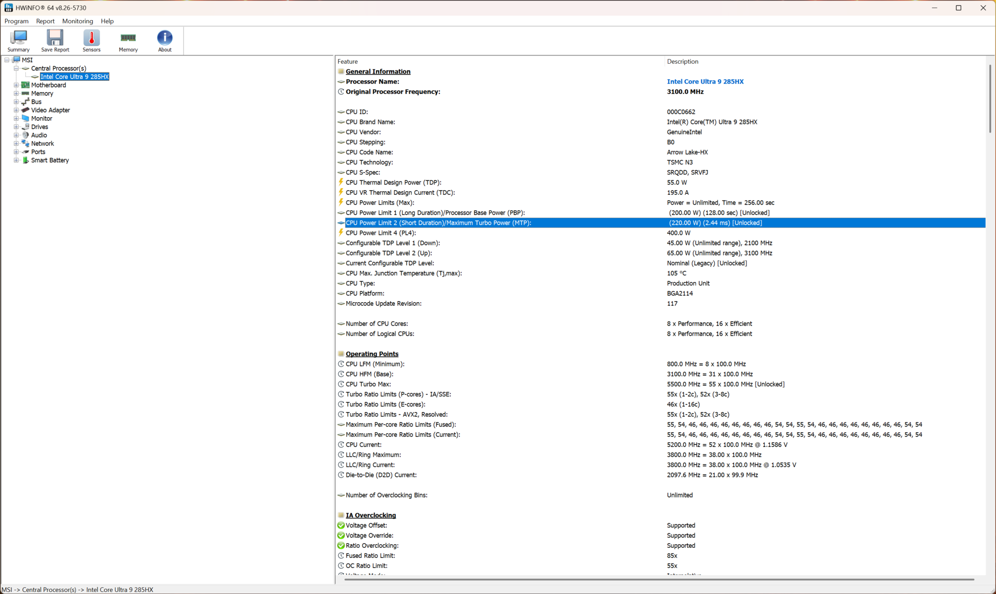
Task: Click the vertical scrollbar thumb
Action: (990, 98)
